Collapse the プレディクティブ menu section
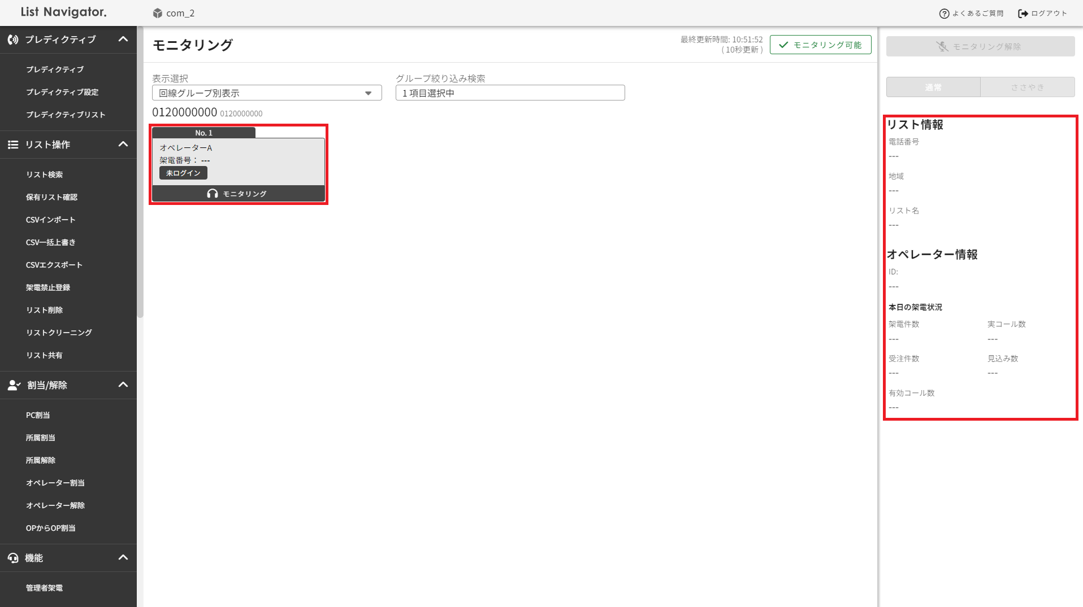1083x607 pixels. (123, 40)
